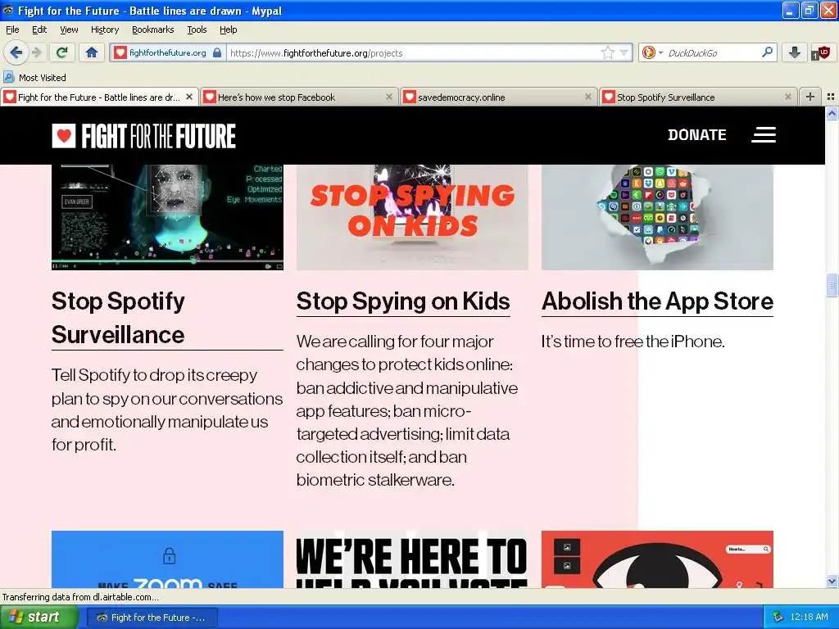839x629 pixels.
Task: Click the Make Zoom Safe blue thumbnail
Action: coord(167,559)
